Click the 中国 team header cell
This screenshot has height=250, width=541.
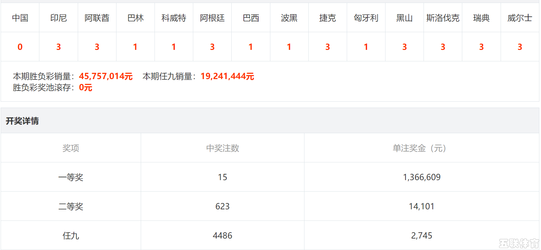[20, 18]
